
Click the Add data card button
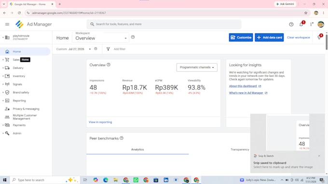pos(269,37)
